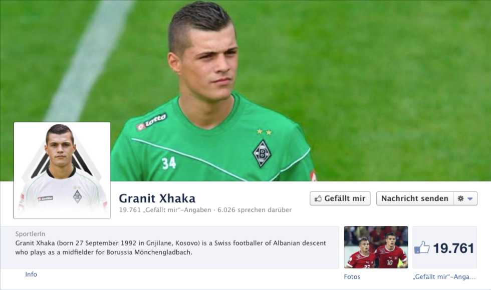491x290 pixels.
Task: Expand dropdown arrow beside gear icon
Action: [x=470, y=199]
